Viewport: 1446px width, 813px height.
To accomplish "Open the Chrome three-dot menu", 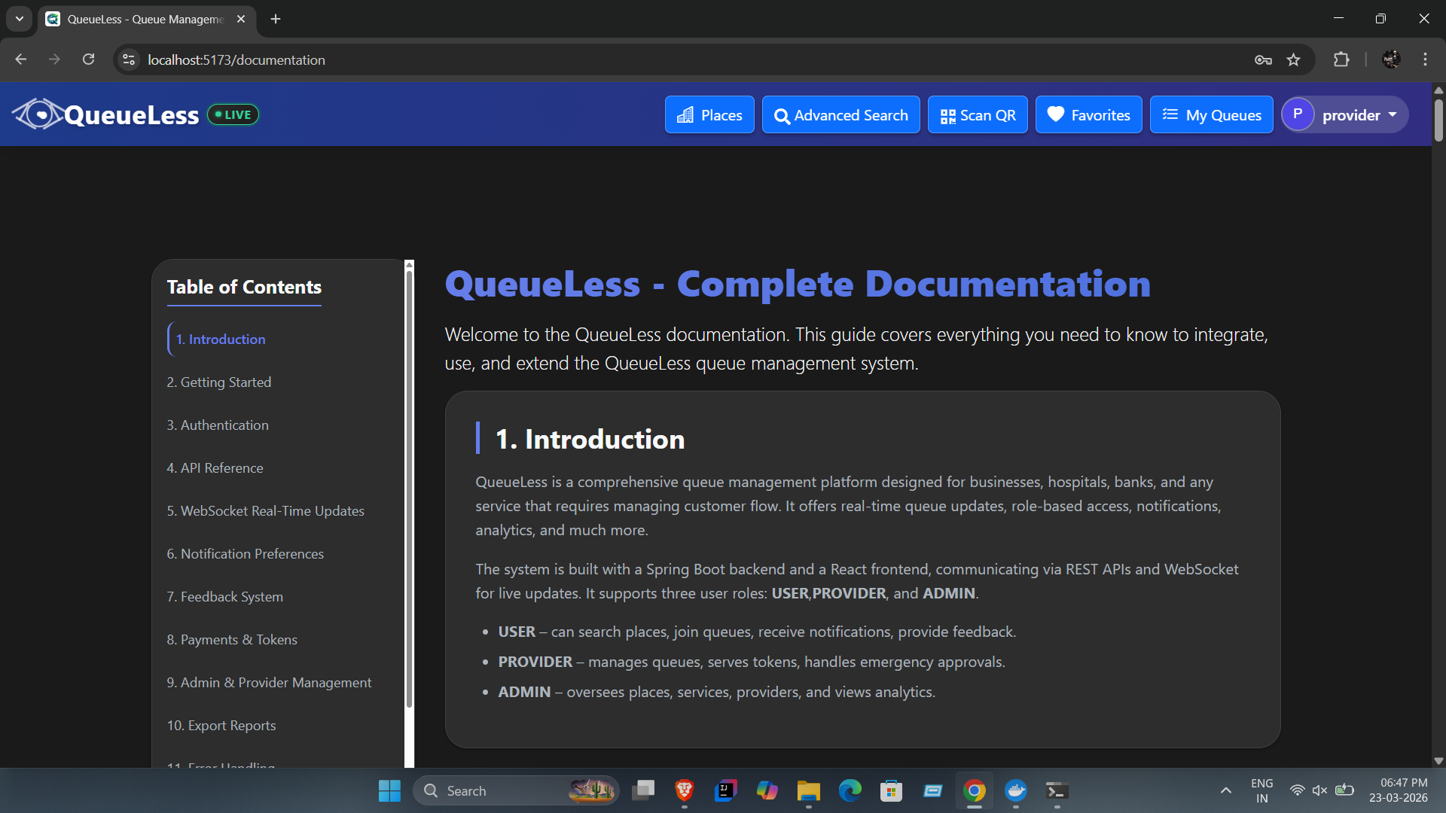I will [1425, 59].
